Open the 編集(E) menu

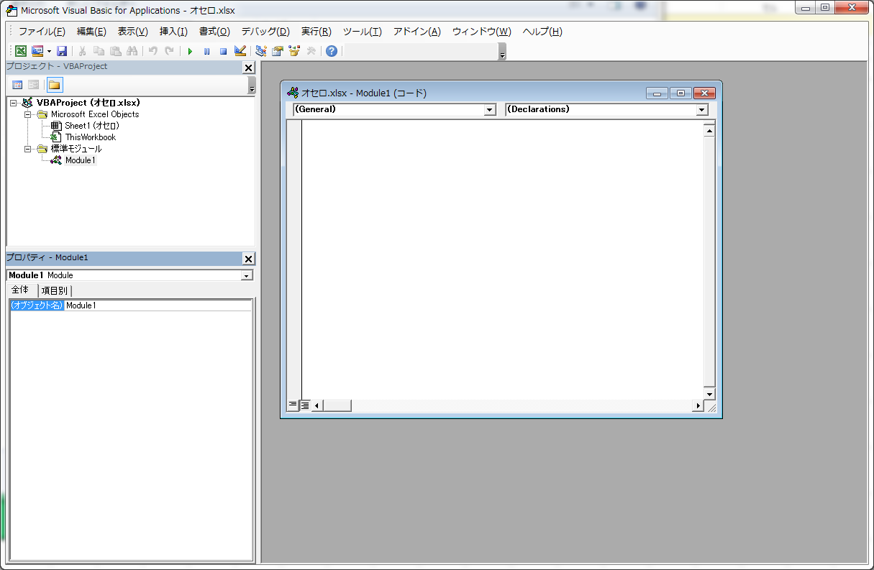pos(91,32)
